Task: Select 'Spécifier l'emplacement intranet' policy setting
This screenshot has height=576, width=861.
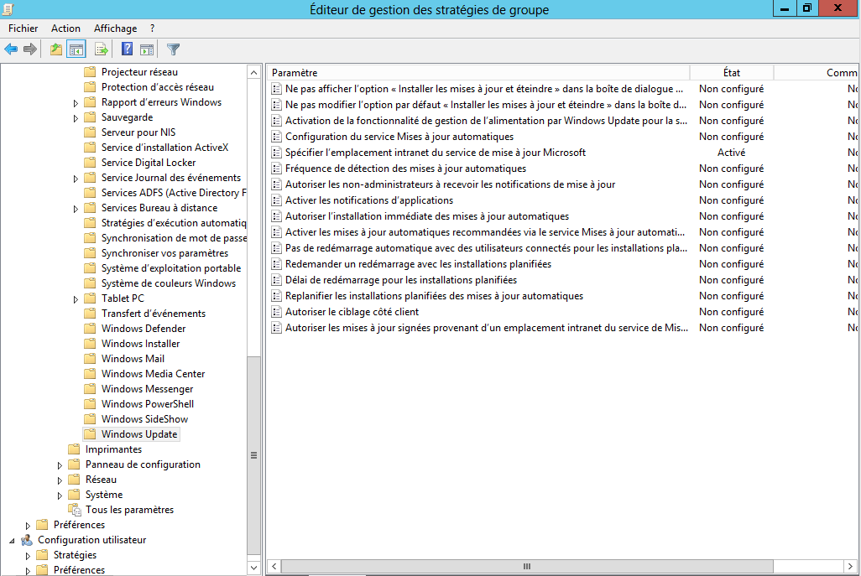Action: [435, 153]
